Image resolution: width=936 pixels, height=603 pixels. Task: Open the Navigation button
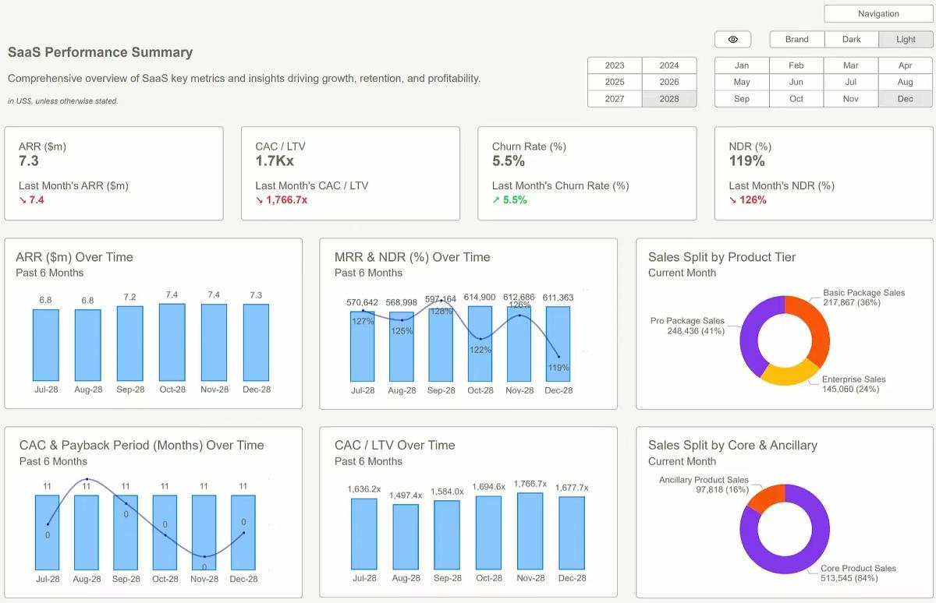point(878,14)
